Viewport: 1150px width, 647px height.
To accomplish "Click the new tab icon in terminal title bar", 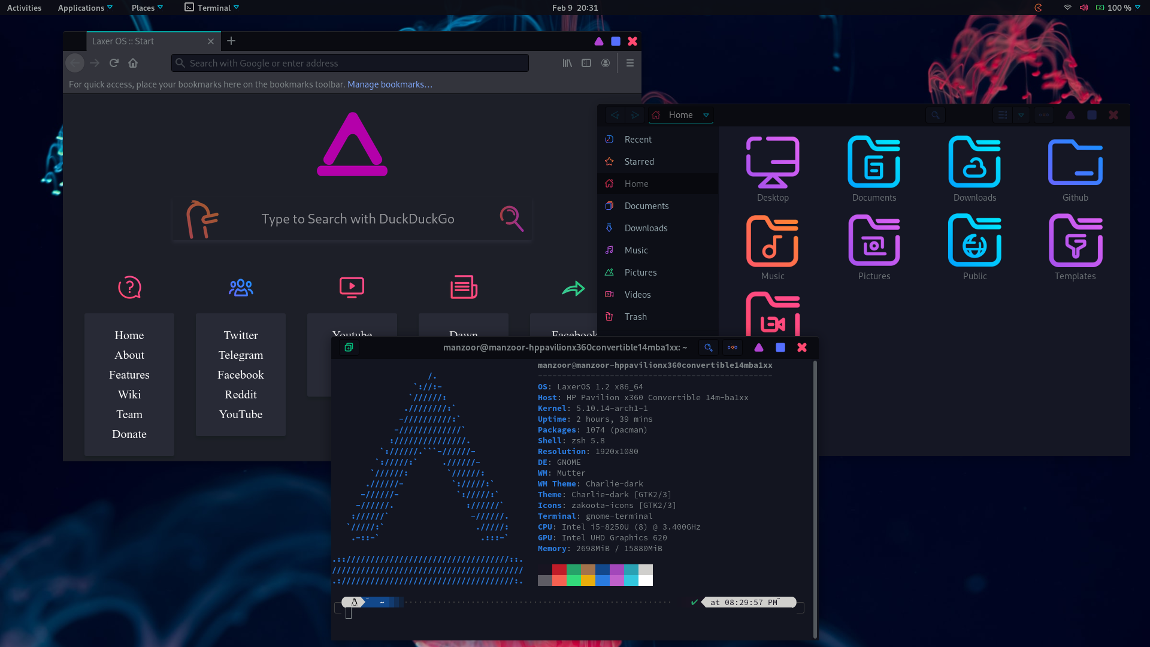I will 349,347.
